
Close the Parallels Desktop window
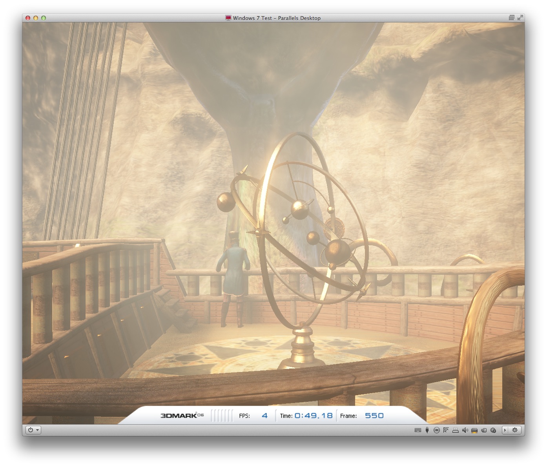coord(28,18)
